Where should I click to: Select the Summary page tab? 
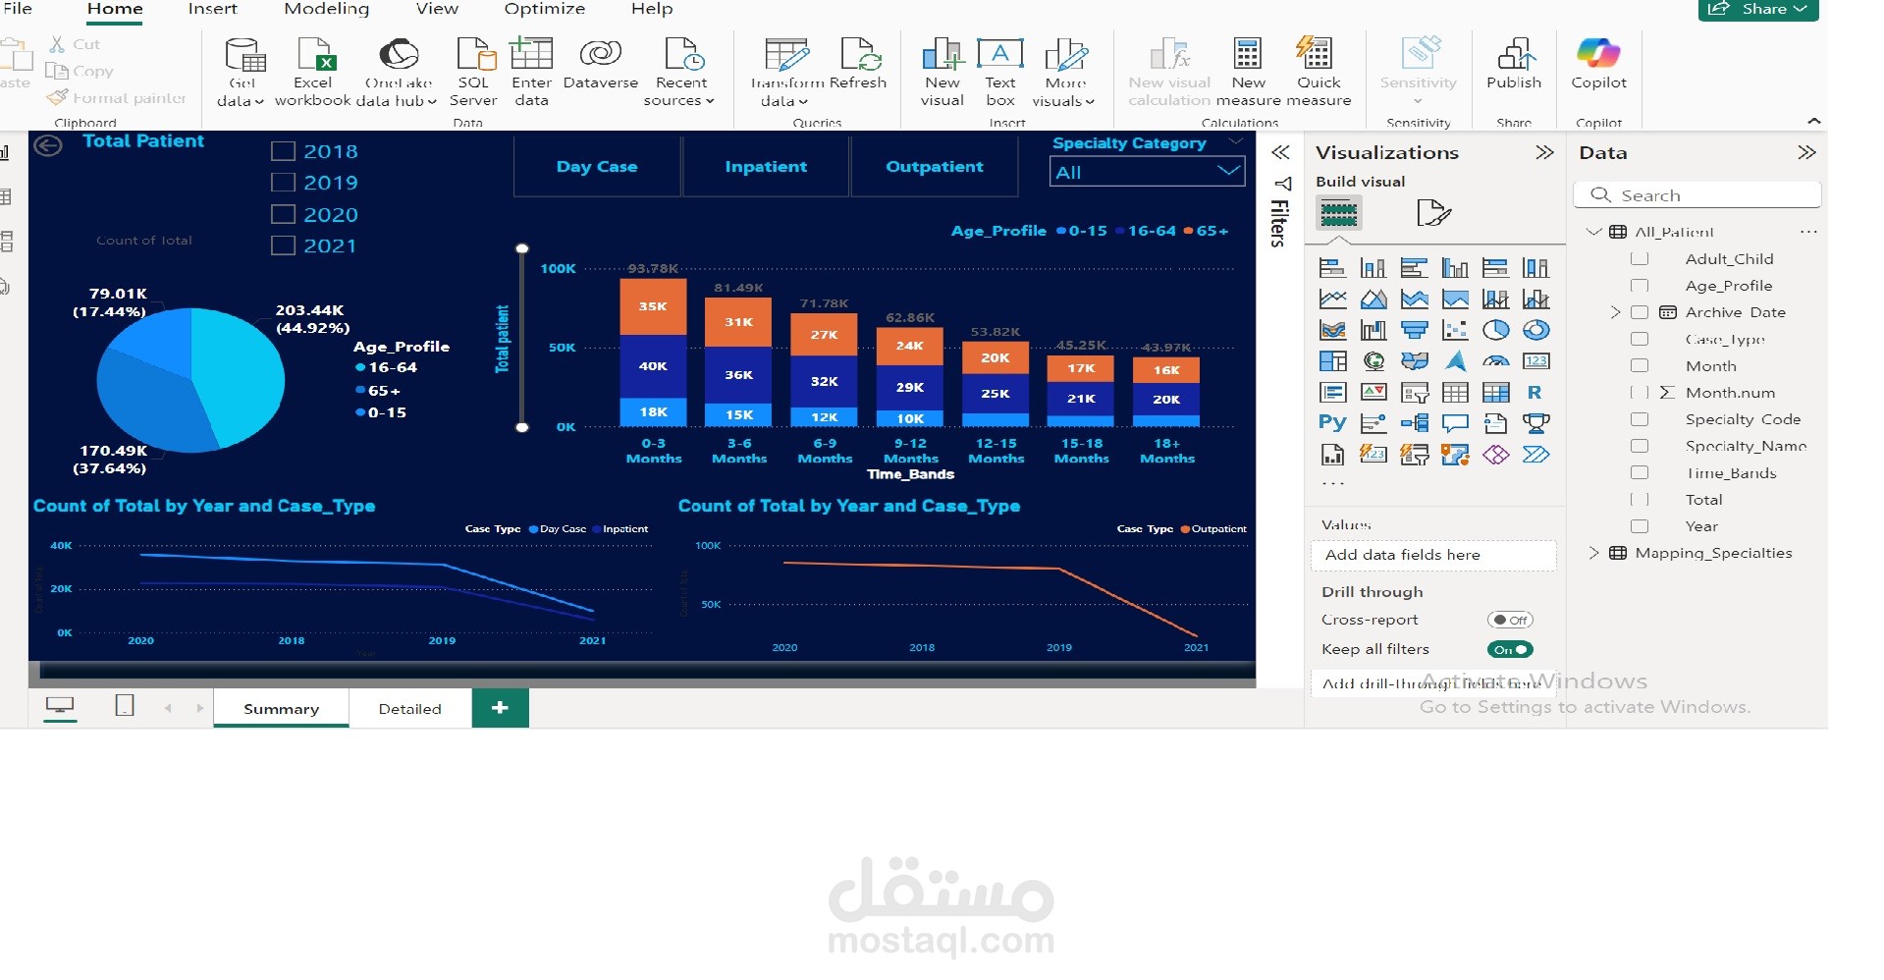tap(281, 709)
